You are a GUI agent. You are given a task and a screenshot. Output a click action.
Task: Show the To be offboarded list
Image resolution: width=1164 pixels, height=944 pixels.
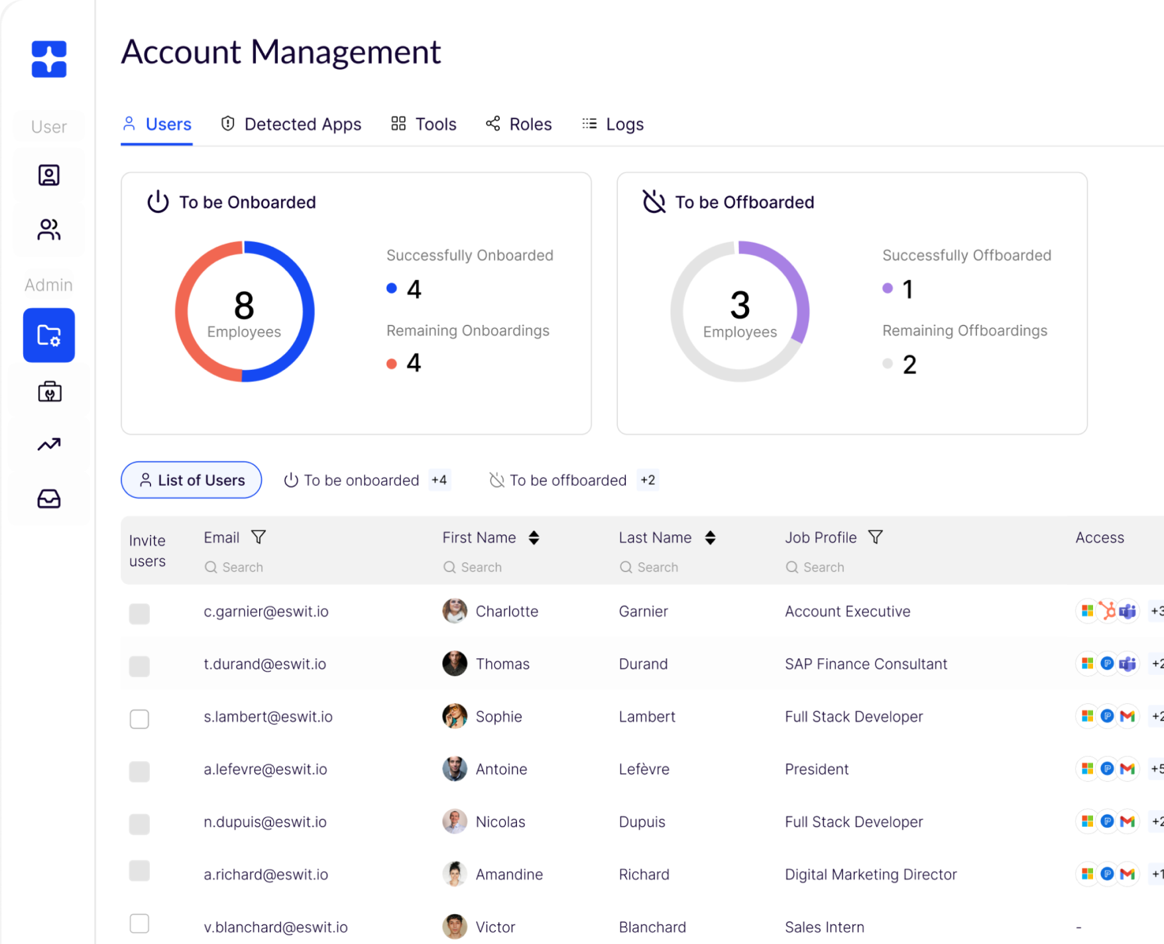pos(567,480)
